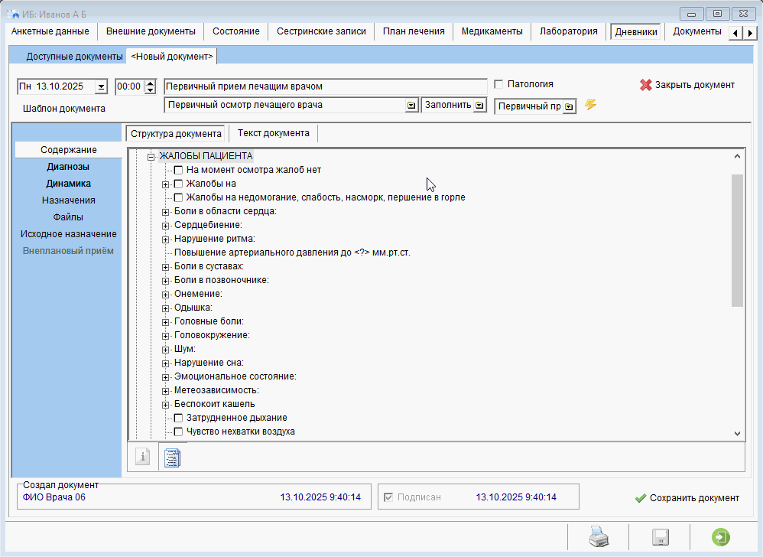
Task: Switch to the Лаборатория tab
Action: point(568,31)
